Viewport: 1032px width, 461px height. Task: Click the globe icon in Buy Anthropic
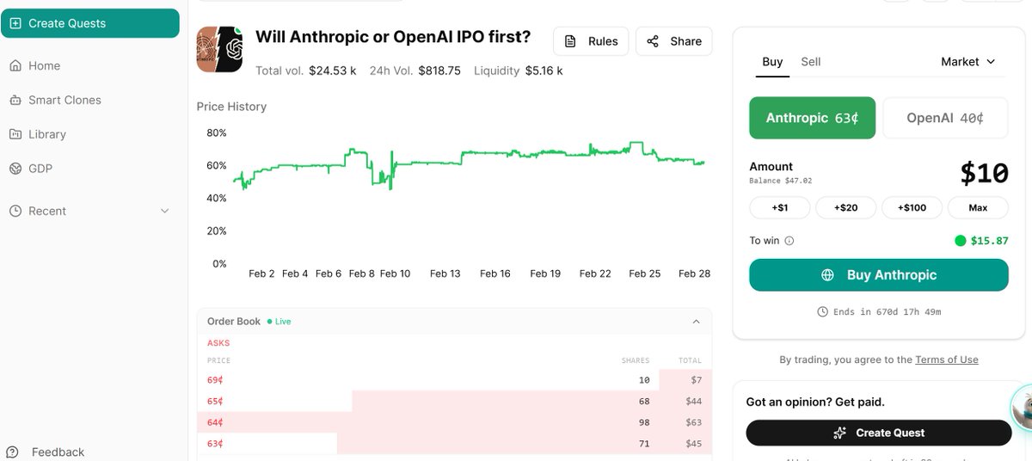click(x=828, y=275)
